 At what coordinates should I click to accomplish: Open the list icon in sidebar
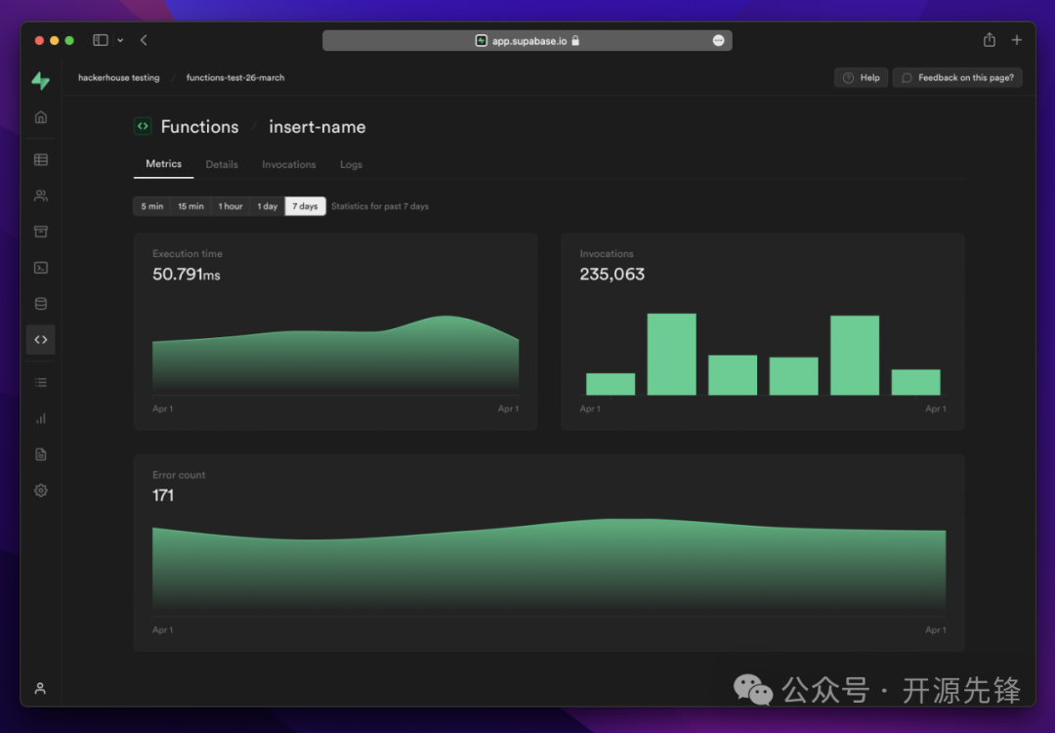point(41,382)
